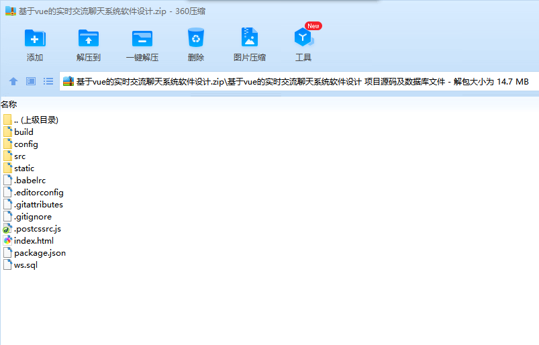Select the src folder icon
The height and width of the screenshot is (345, 539).
point(7,156)
